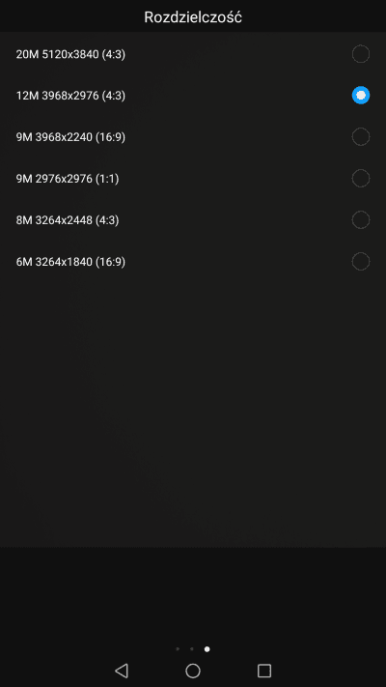Image resolution: width=386 pixels, height=687 pixels.
Task: Tap the Android home circle icon
Action: coord(193,671)
